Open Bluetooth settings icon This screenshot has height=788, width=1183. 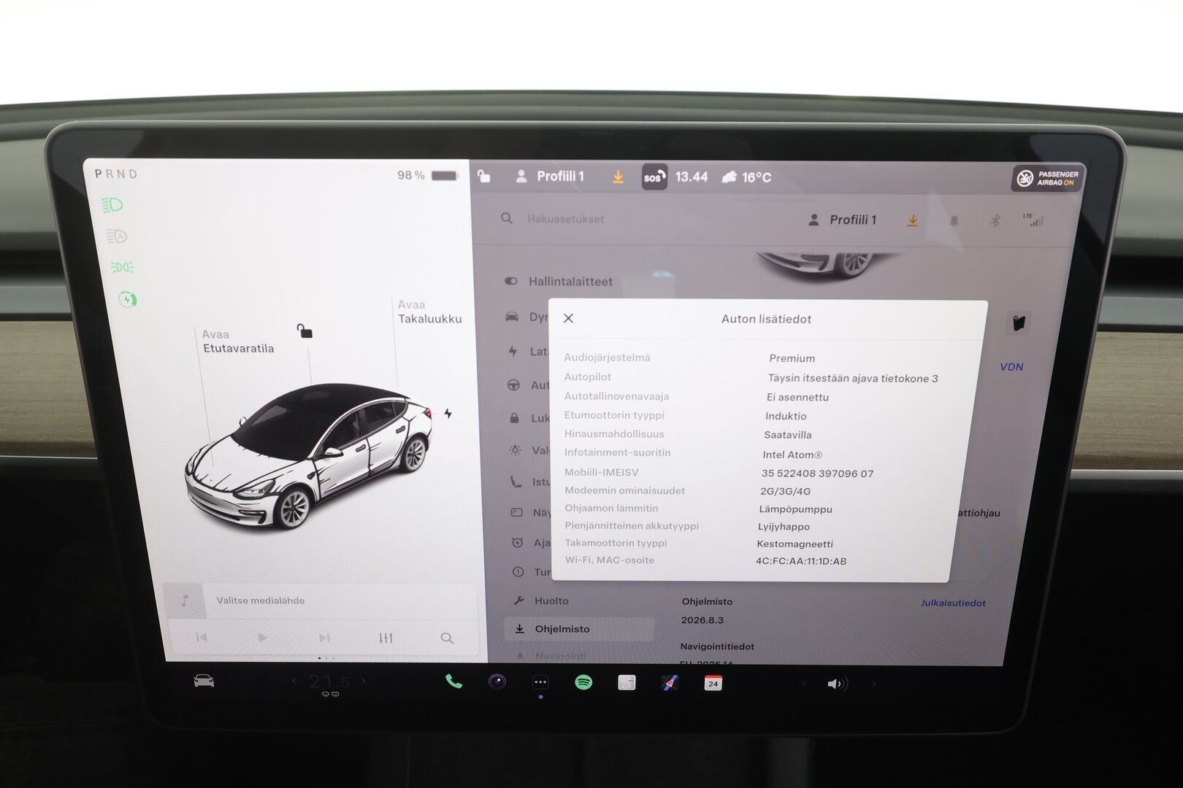click(x=995, y=220)
